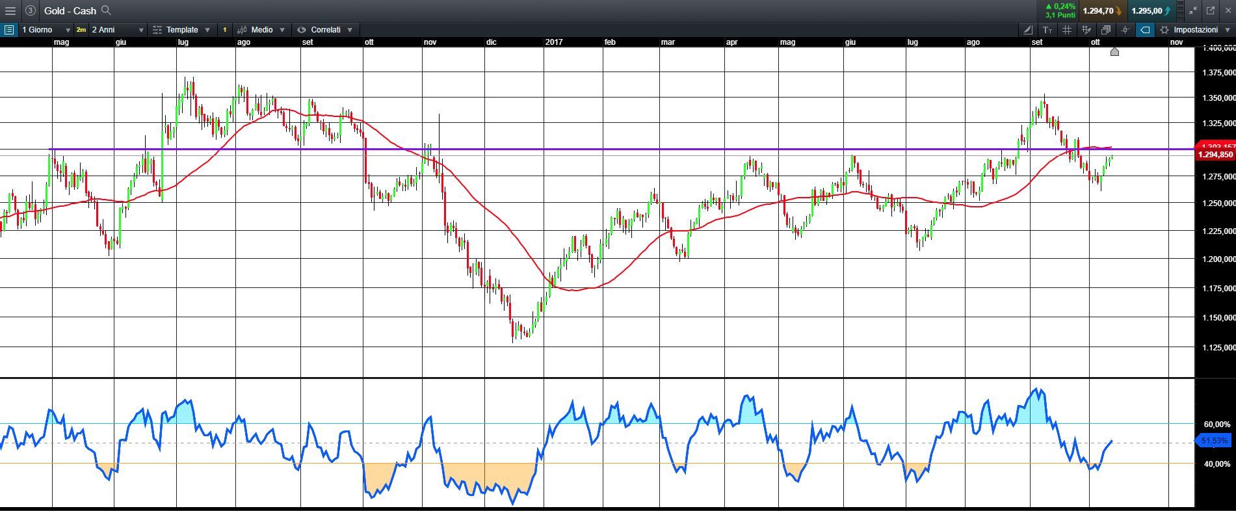Click the shrink arrows icon in the title bar
Screen dimensions: 1236x511
point(1193,10)
